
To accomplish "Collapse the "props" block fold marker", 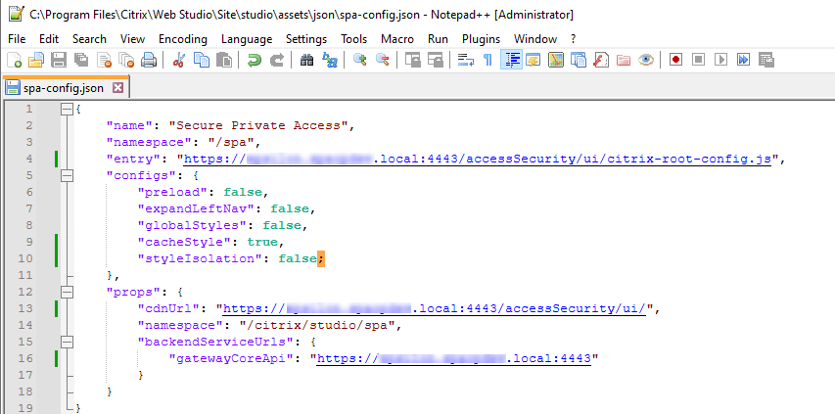I will tap(67, 292).
